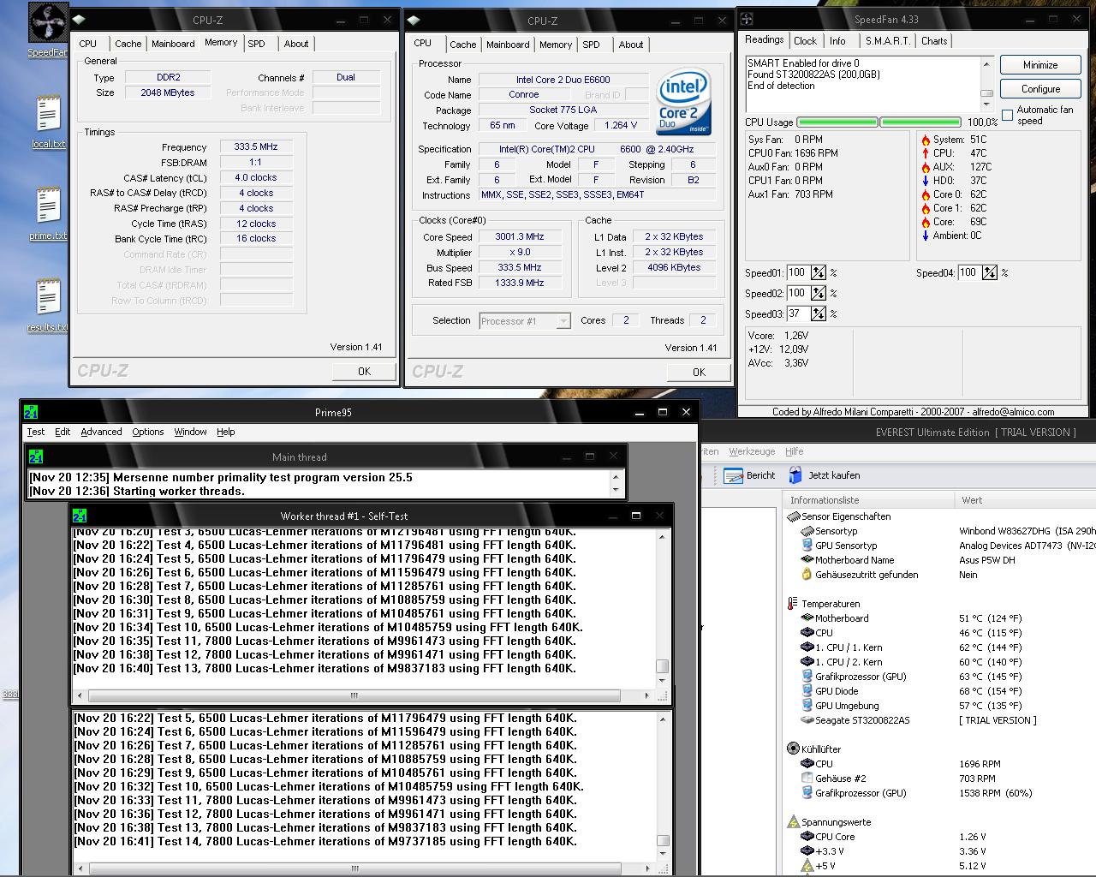The image size is (1096, 877).
Task: Click EVEREST Jetzt kaufen button
Action: (825, 475)
